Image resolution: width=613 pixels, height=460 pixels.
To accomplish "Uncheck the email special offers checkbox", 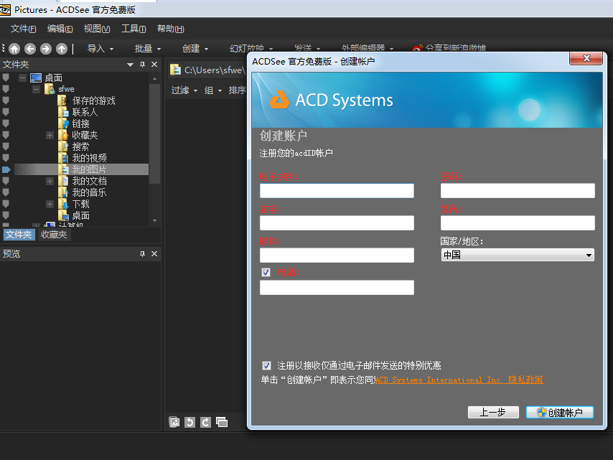I will point(267,365).
